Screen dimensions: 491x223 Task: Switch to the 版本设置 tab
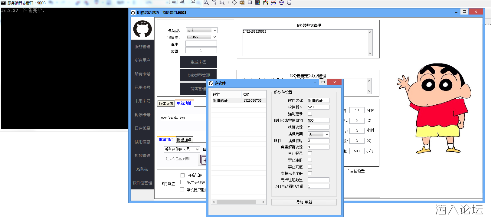(166, 103)
